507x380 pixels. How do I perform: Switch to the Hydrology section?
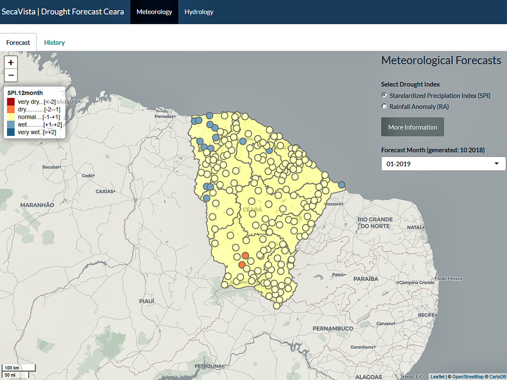[199, 12]
